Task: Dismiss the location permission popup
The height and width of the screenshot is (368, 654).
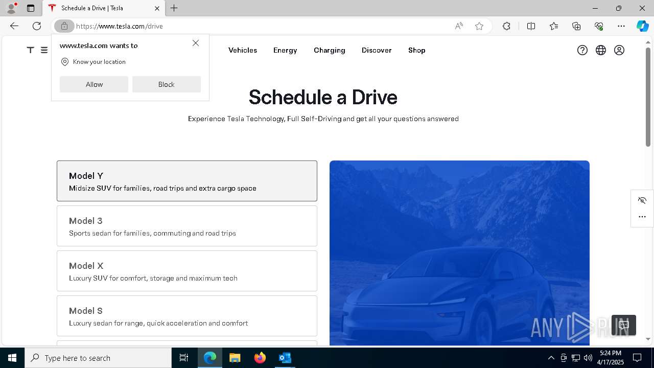Action: tap(196, 43)
